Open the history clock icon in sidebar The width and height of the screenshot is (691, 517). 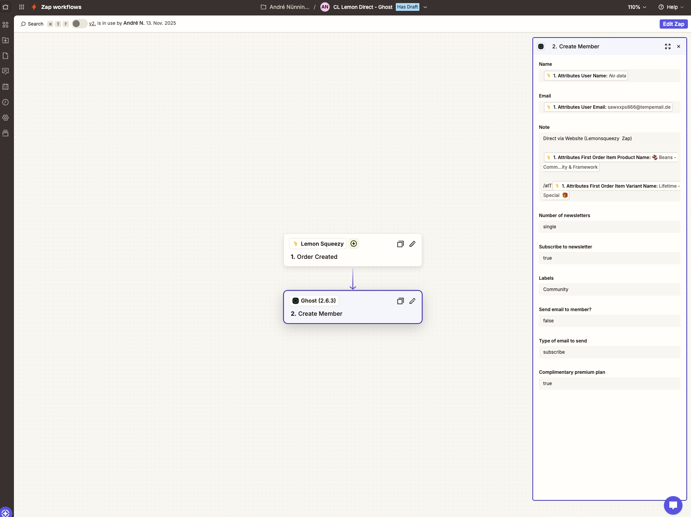[5, 102]
